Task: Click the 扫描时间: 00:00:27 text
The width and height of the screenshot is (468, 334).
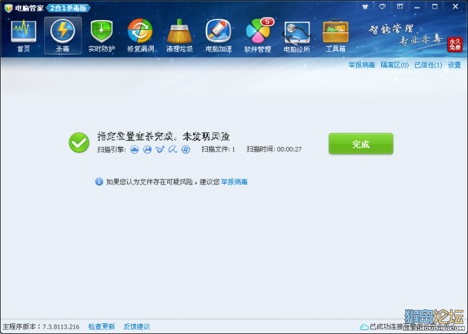Action: [x=274, y=150]
